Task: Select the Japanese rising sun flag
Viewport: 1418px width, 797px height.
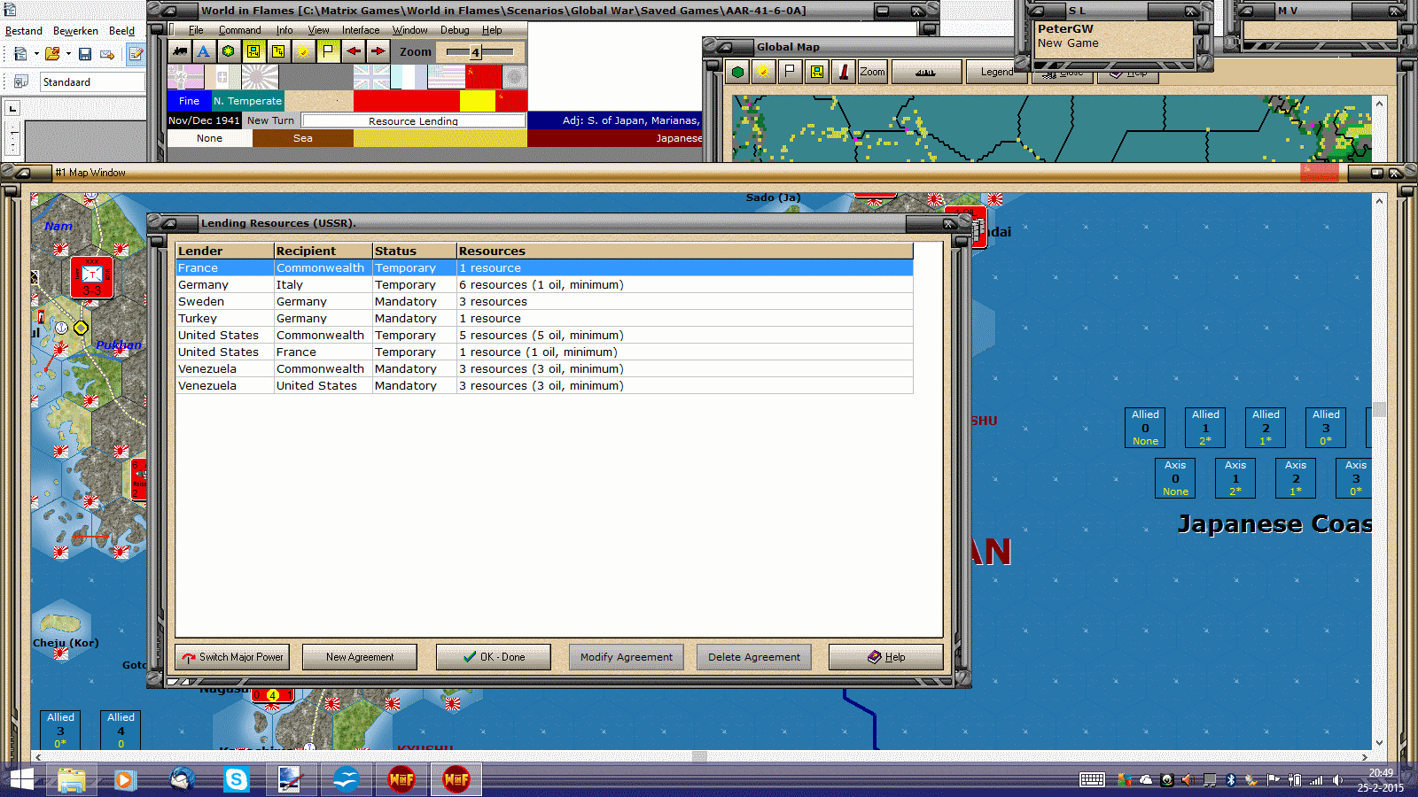Action: [260, 77]
